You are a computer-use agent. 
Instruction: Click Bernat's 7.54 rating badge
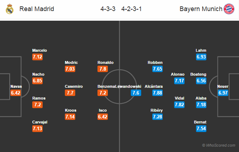(x=201, y=128)
